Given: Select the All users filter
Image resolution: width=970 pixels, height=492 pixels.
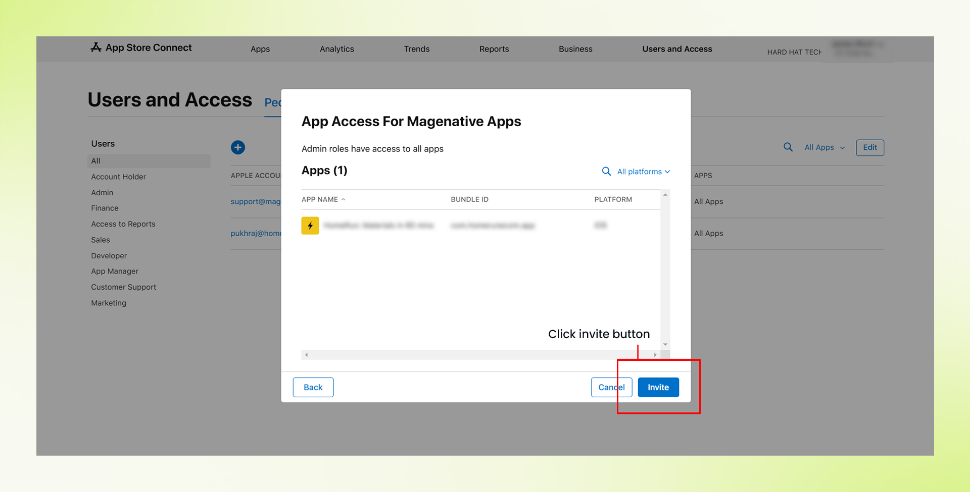Looking at the screenshot, I should pos(149,161).
